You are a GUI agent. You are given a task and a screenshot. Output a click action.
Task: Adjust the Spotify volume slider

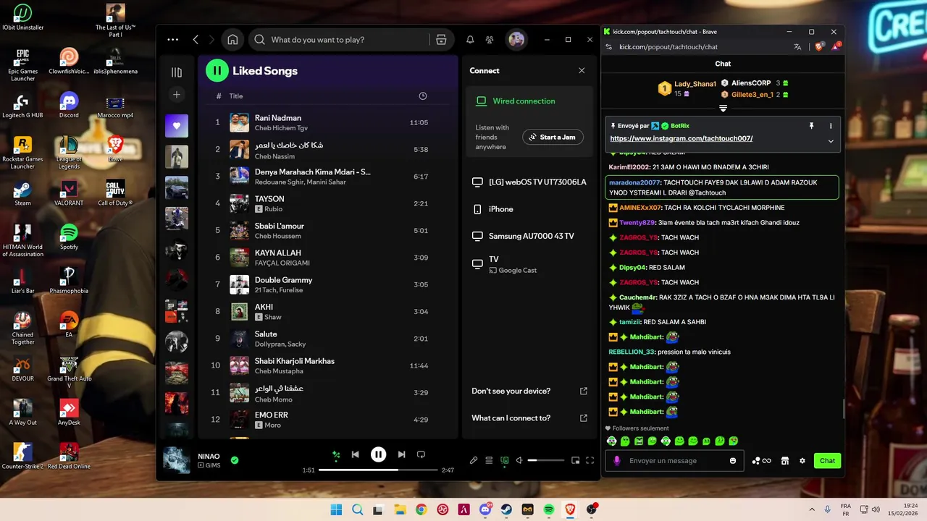coord(545,460)
